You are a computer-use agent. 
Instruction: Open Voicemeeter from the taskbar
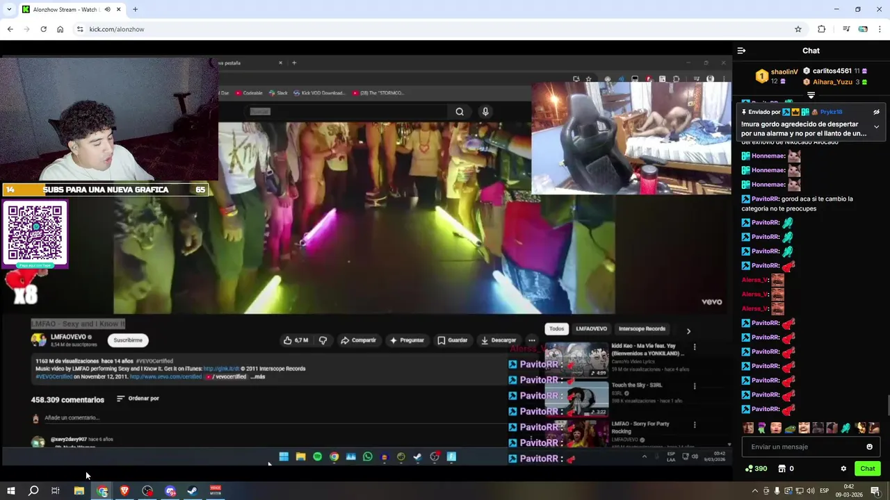click(x=216, y=491)
